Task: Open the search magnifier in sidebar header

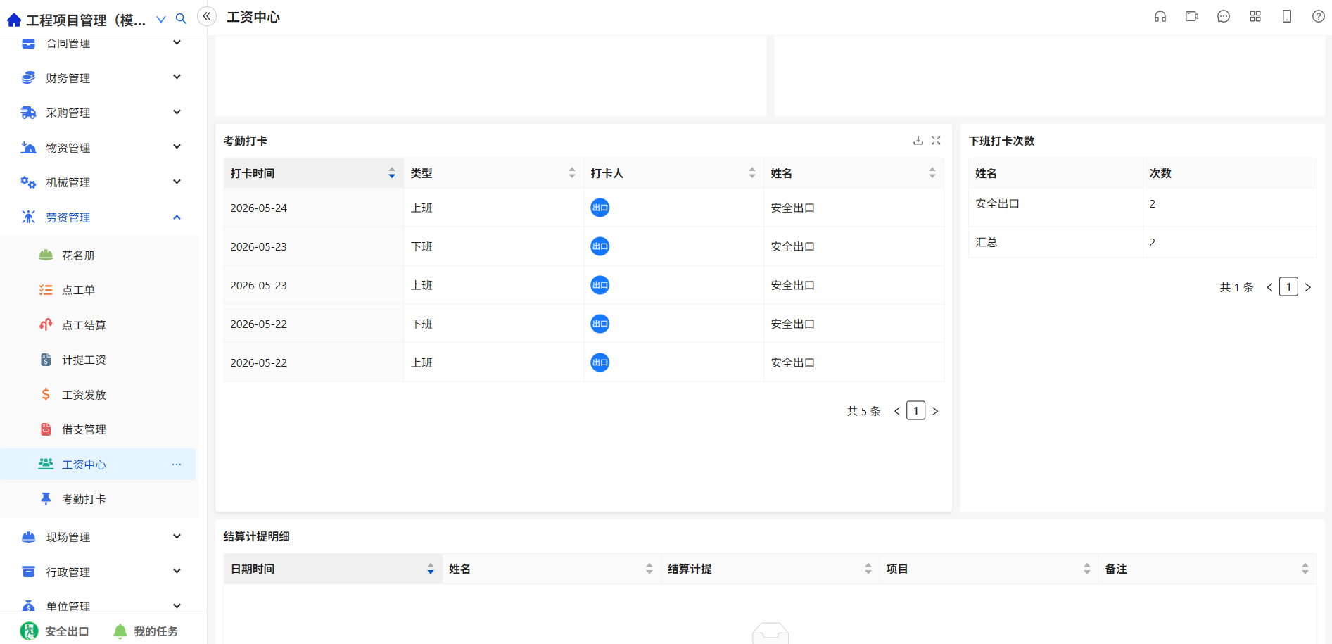Action: (181, 19)
